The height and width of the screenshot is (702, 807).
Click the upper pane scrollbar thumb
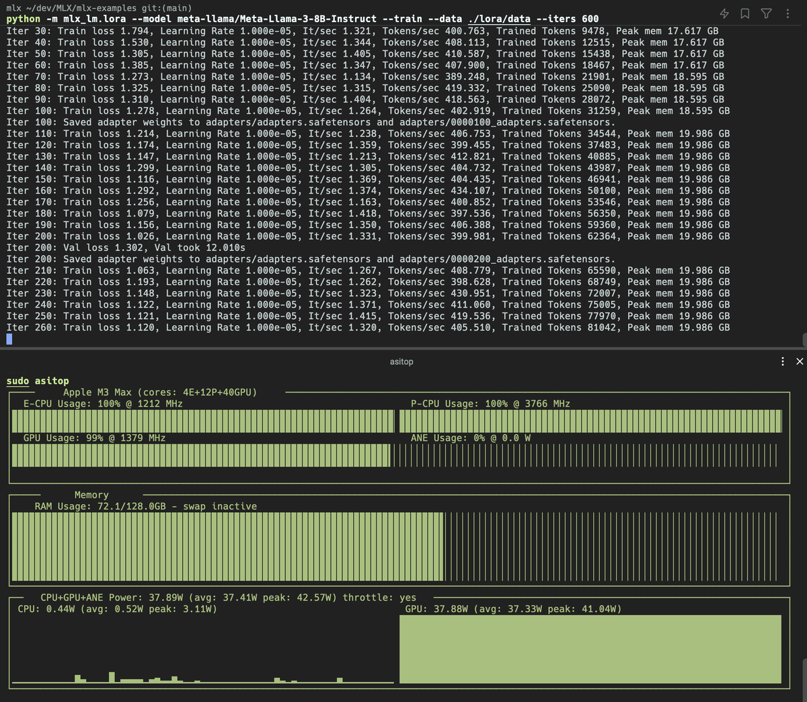(804, 339)
